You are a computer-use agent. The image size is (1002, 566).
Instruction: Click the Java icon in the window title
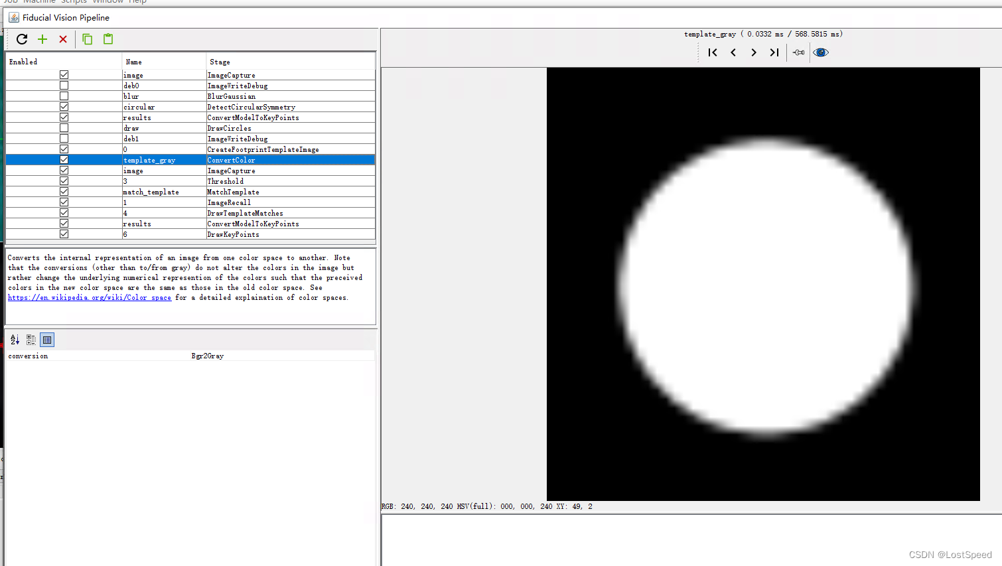pos(14,17)
